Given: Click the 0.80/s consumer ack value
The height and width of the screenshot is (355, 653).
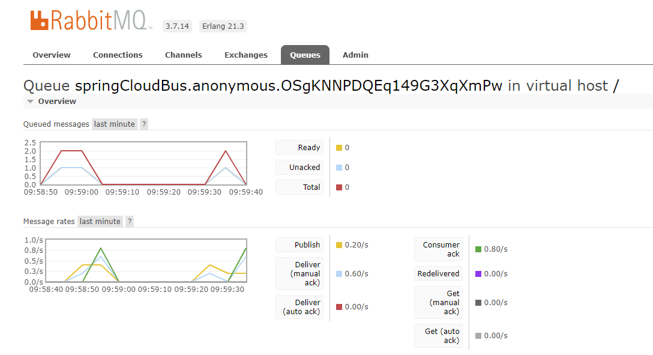Looking at the screenshot, I should click(x=496, y=249).
